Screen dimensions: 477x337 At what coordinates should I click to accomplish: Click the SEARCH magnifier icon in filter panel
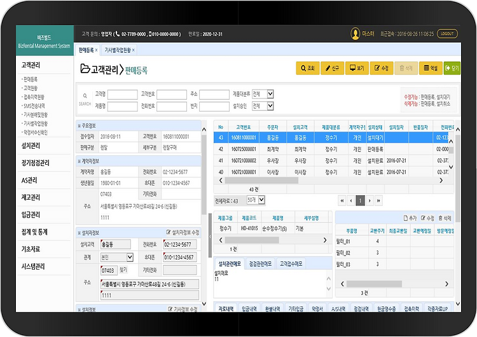point(85,95)
